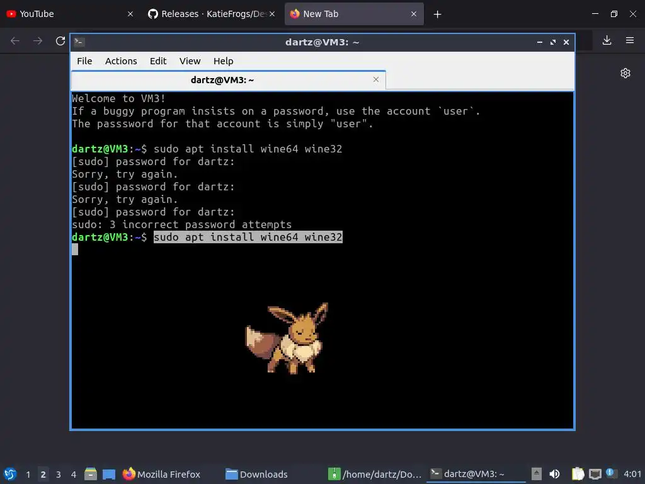Image resolution: width=645 pixels, height=484 pixels.
Task: Click the show desktop icon in panel
Action: coord(108,475)
